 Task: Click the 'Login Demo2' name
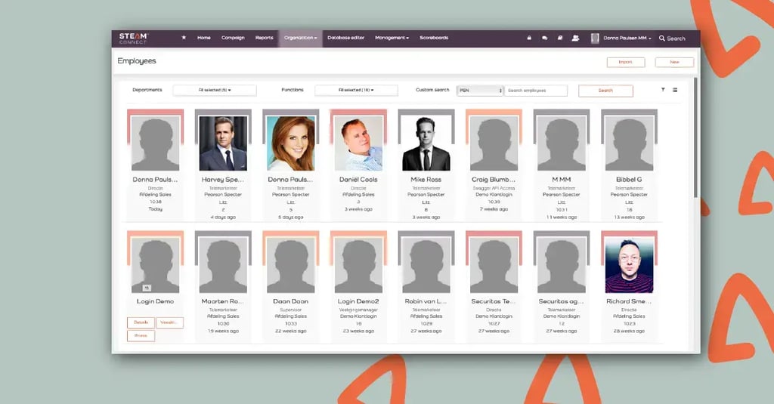point(358,301)
